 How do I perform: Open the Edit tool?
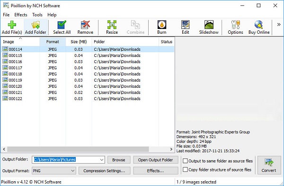(x=185, y=27)
